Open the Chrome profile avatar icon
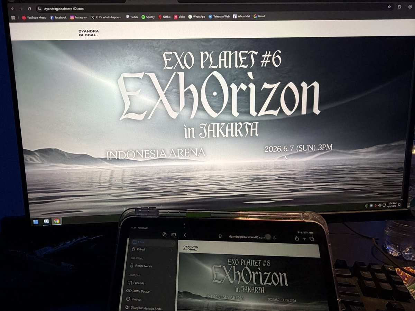415x311 pixels. coord(409,7)
